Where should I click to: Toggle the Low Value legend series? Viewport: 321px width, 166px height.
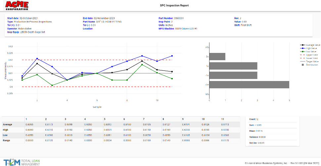[311, 52]
